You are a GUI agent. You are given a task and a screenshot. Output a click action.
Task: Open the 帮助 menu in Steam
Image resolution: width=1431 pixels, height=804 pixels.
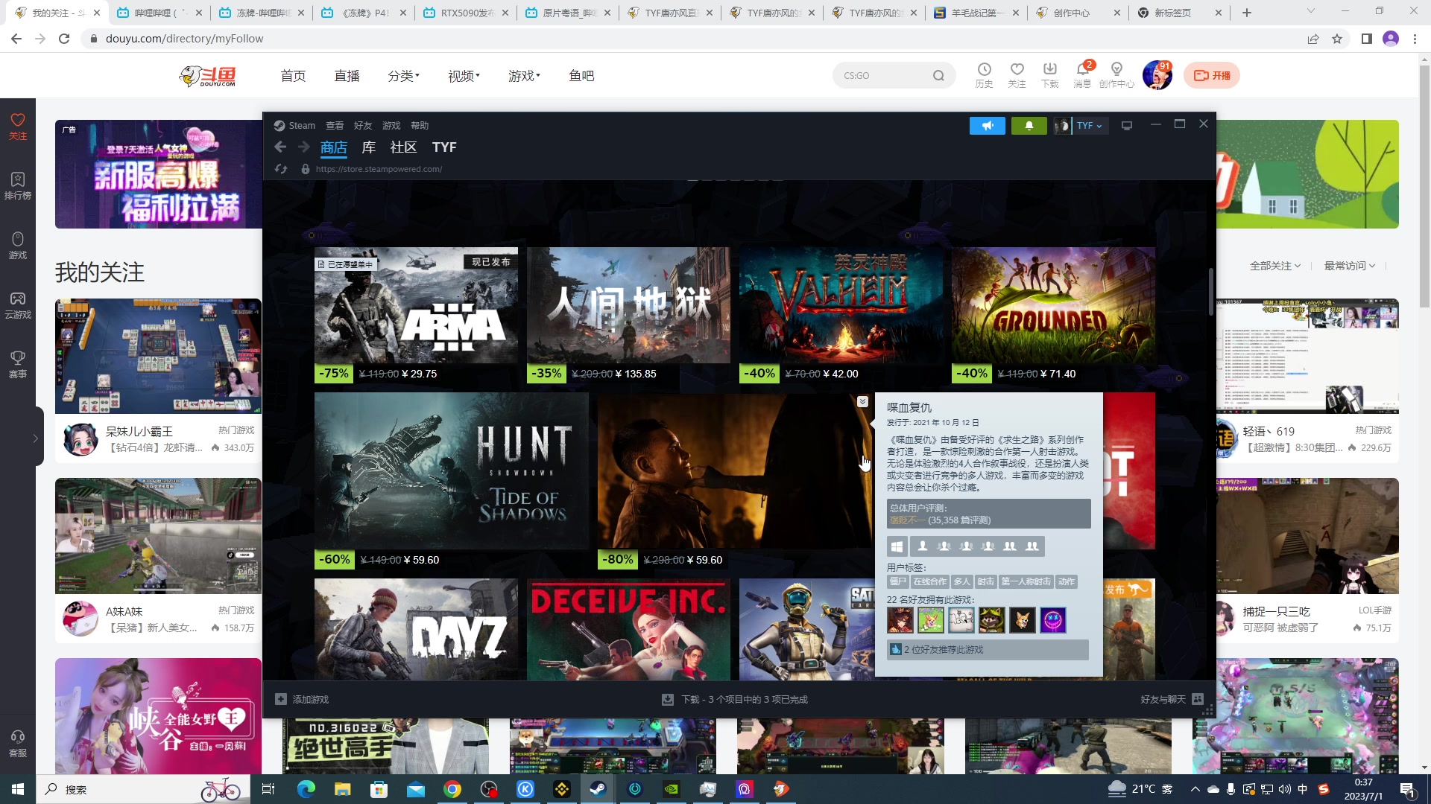(420, 126)
